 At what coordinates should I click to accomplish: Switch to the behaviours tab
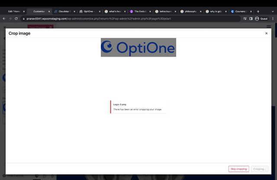[165, 12]
